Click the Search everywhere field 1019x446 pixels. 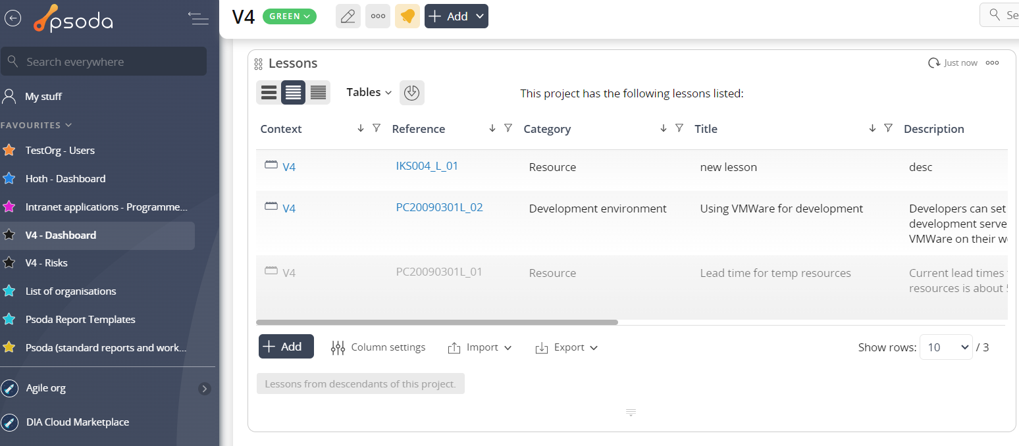click(104, 62)
